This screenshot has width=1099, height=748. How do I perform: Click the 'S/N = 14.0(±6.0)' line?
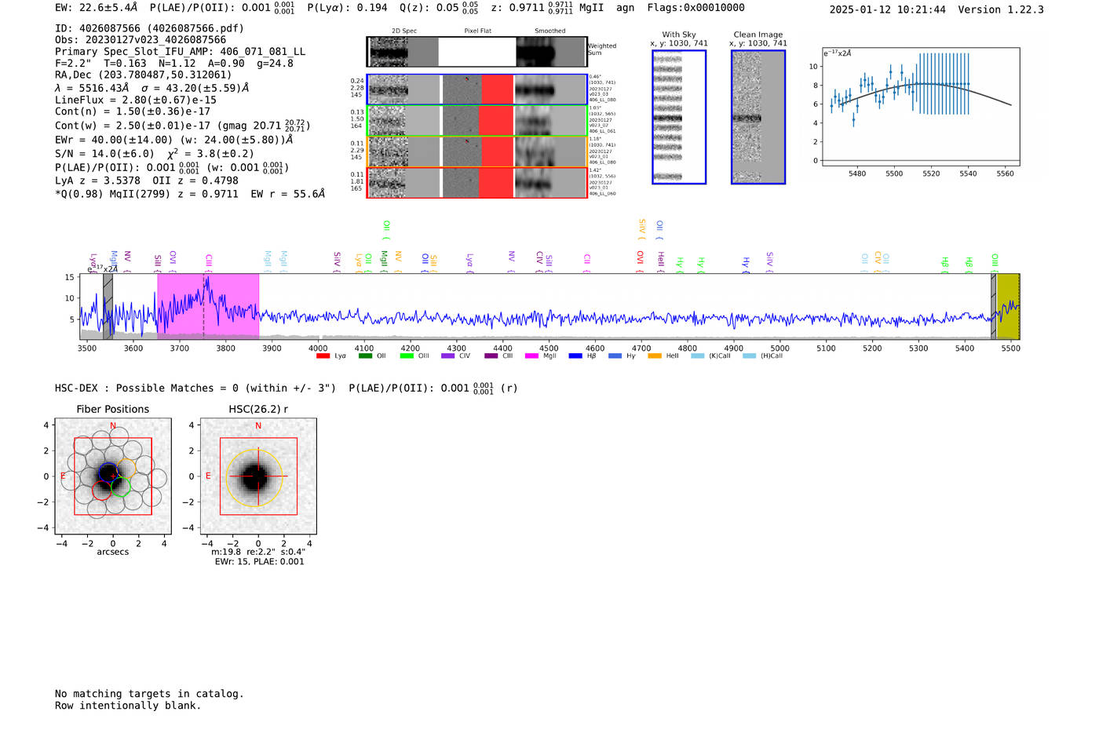[155, 154]
